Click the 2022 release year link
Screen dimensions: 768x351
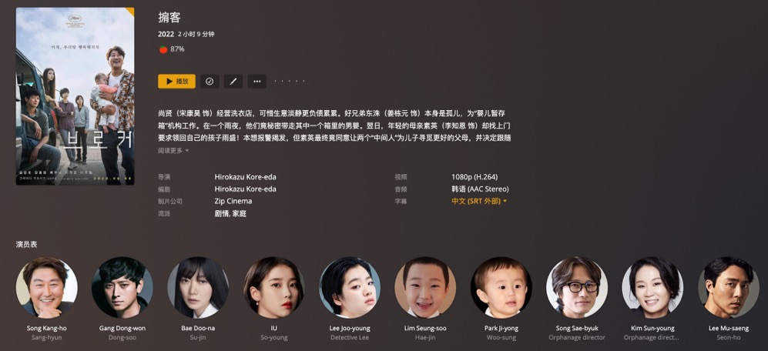(166, 35)
